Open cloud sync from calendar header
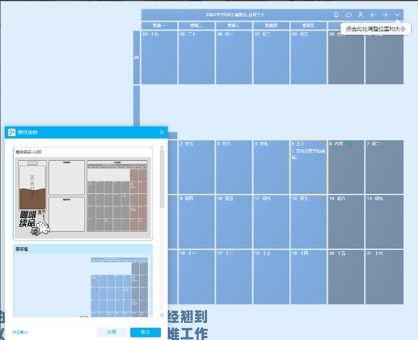The width and height of the screenshot is (418, 340). tap(348, 15)
